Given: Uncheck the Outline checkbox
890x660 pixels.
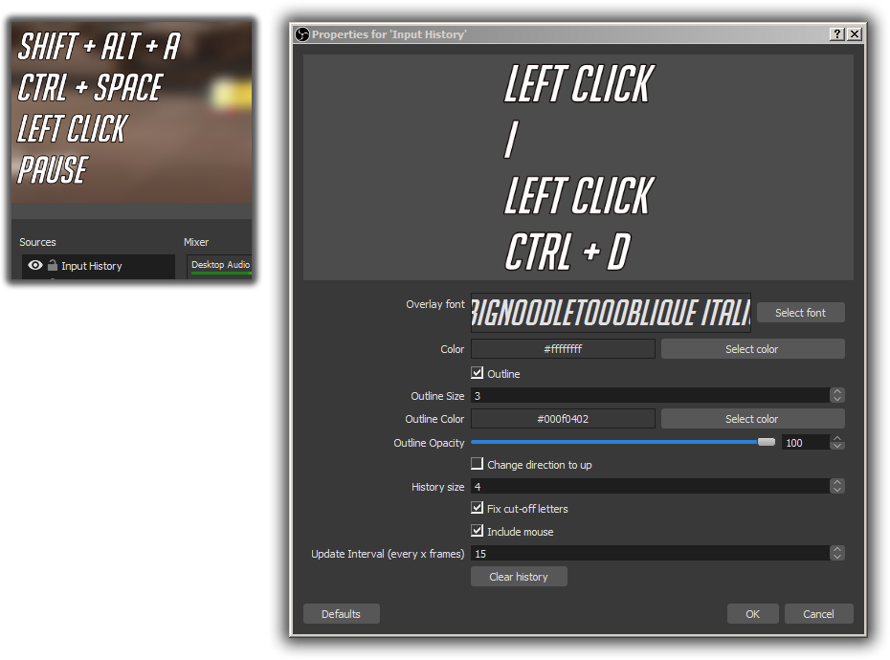Looking at the screenshot, I should click(477, 373).
